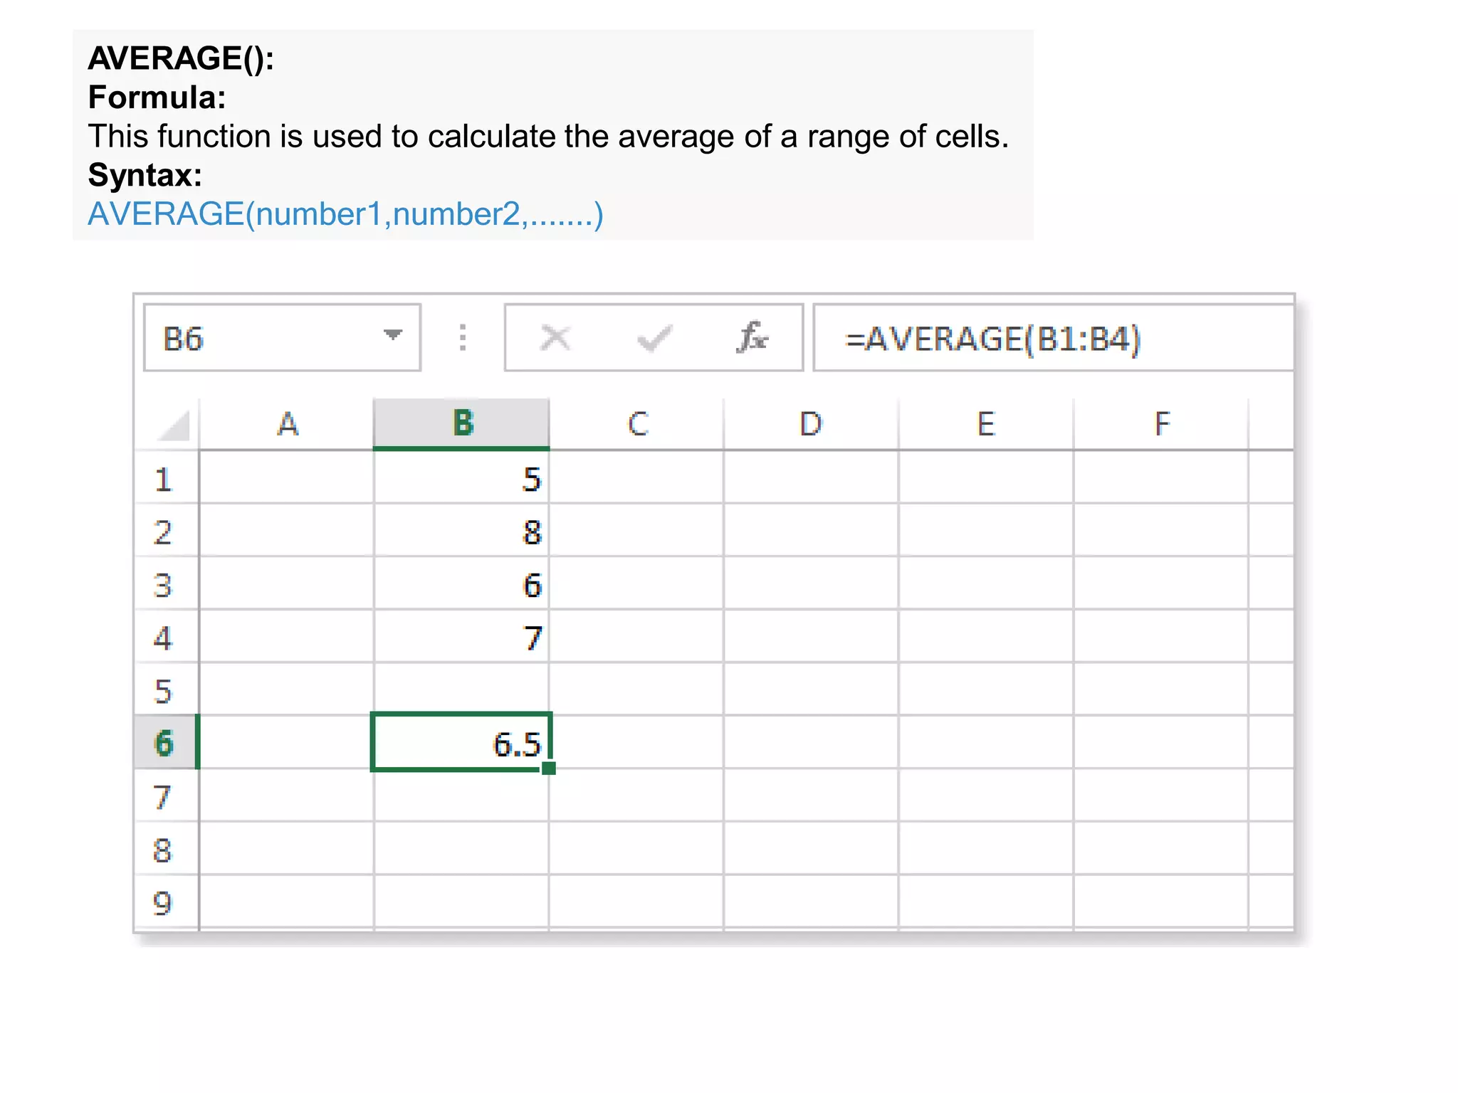Select row 5 header

pyautogui.click(x=167, y=690)
